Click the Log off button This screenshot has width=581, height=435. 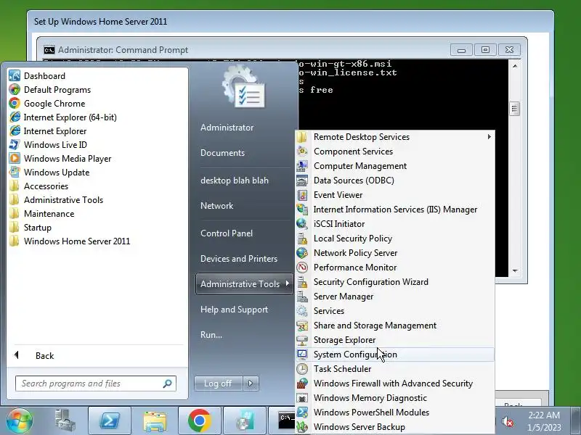pyautogui.click(x=218, y=384)
